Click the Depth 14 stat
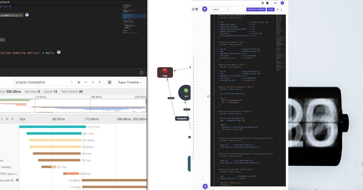The image size is (363, 190). pyautogui.click(x=51, y=91)
